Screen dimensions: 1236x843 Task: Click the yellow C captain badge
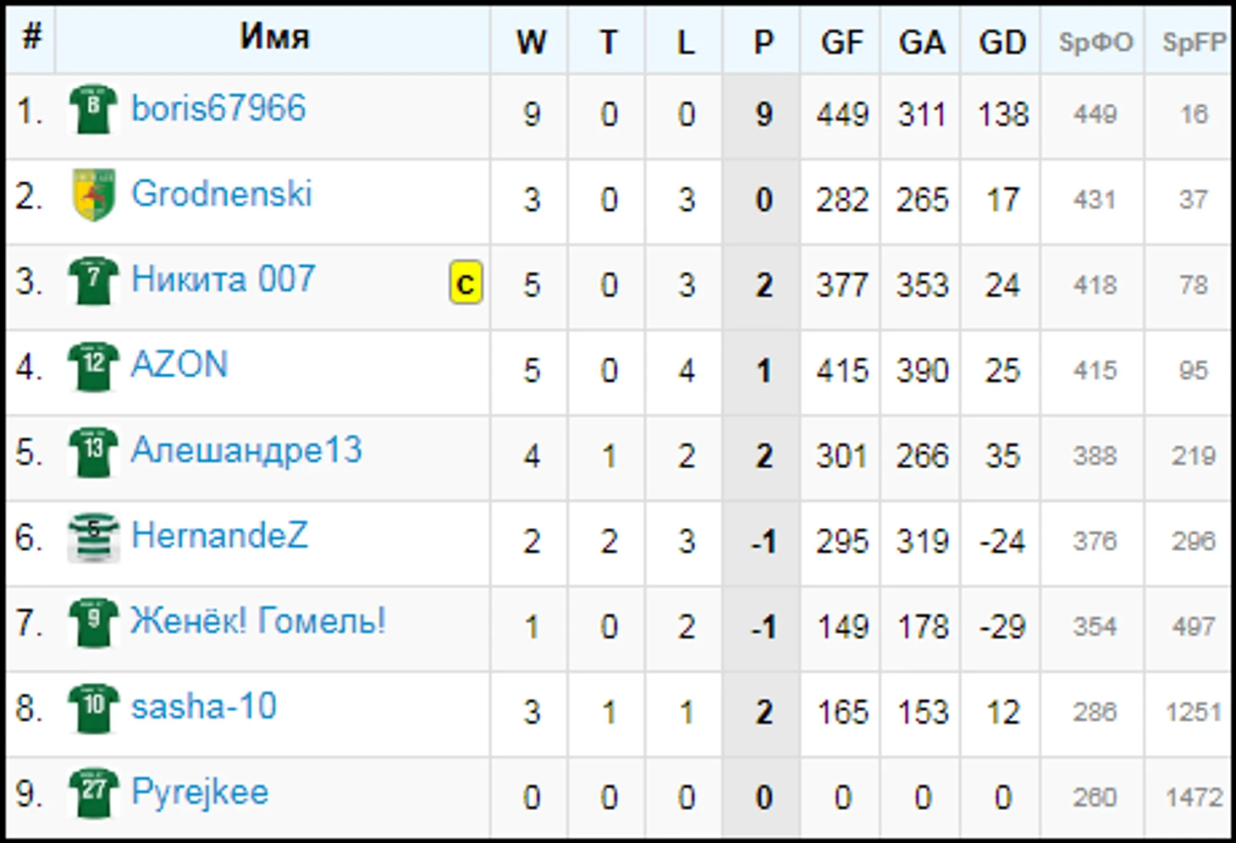point(466,284)
